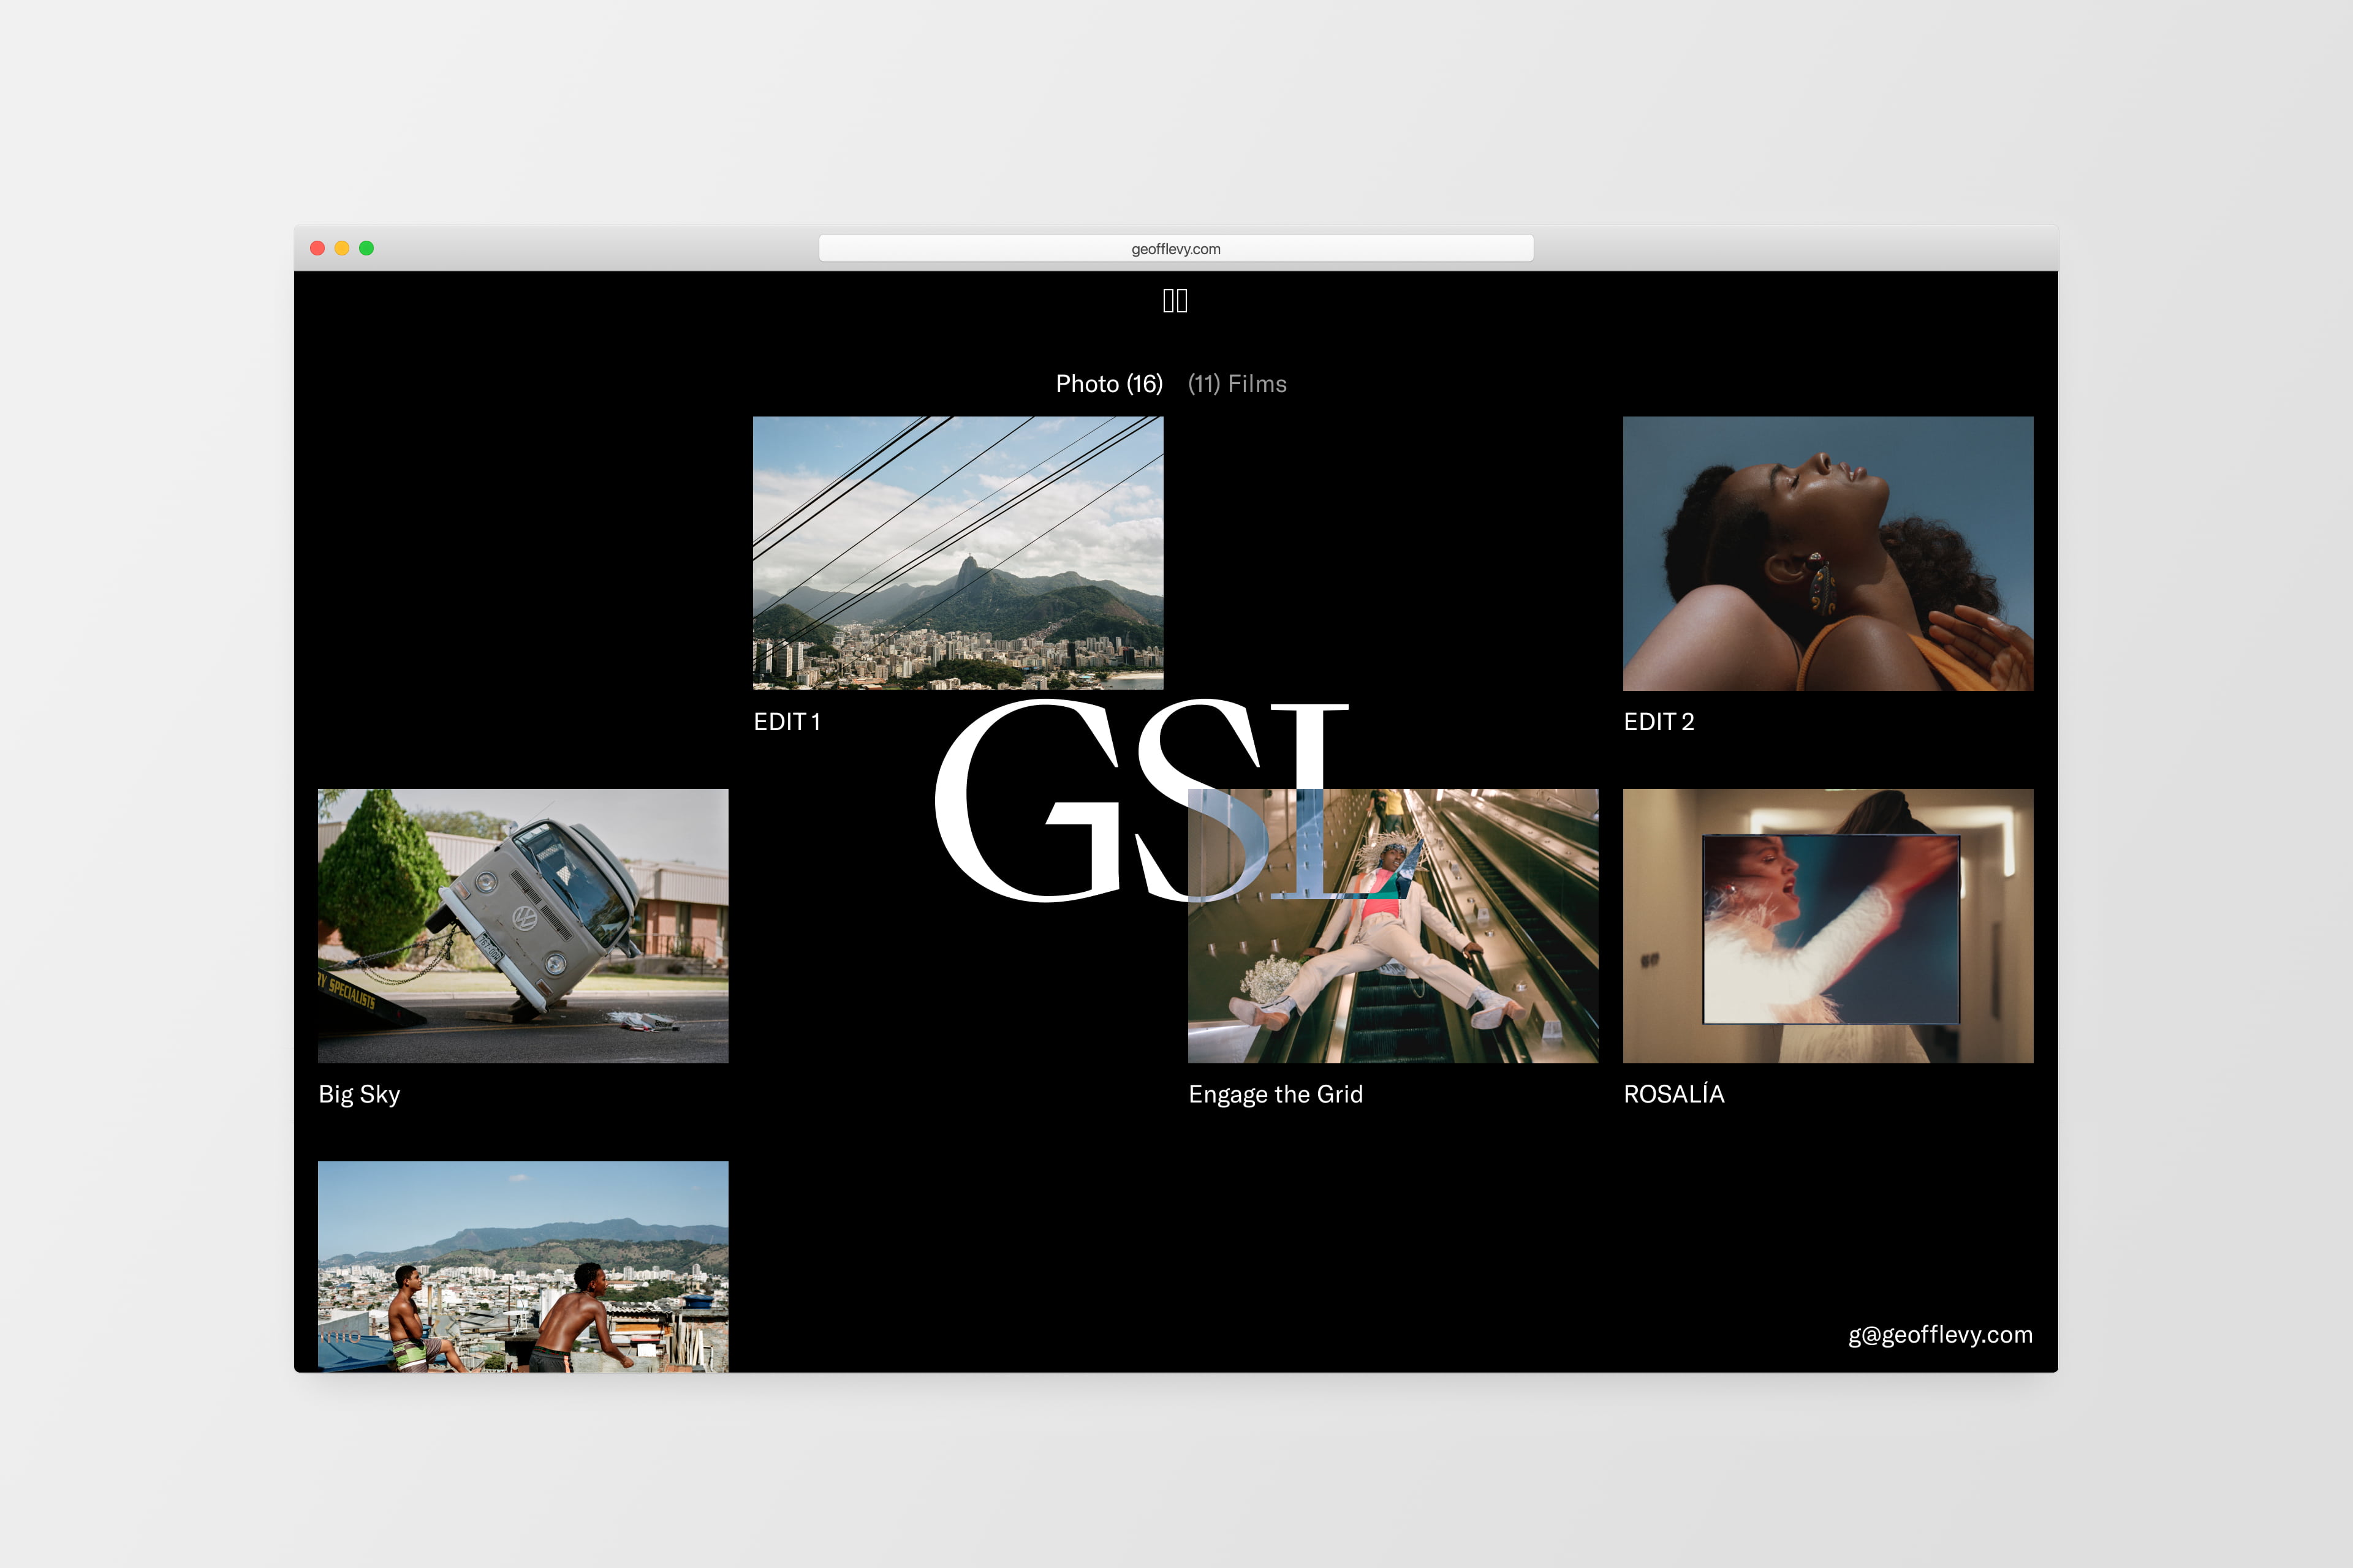
Task: Open the rooftop boys photo at bottom
Action: click(522, 1265)
